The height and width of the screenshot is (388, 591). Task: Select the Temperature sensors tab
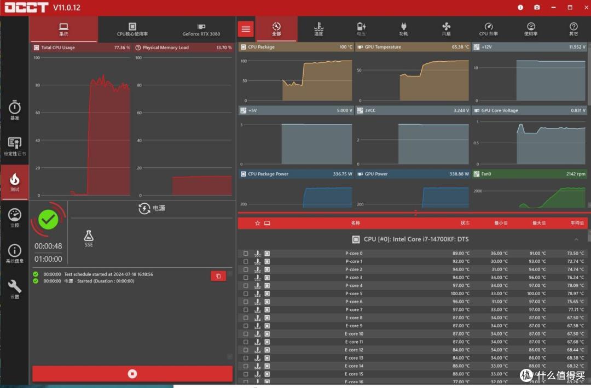pos(319,29)
